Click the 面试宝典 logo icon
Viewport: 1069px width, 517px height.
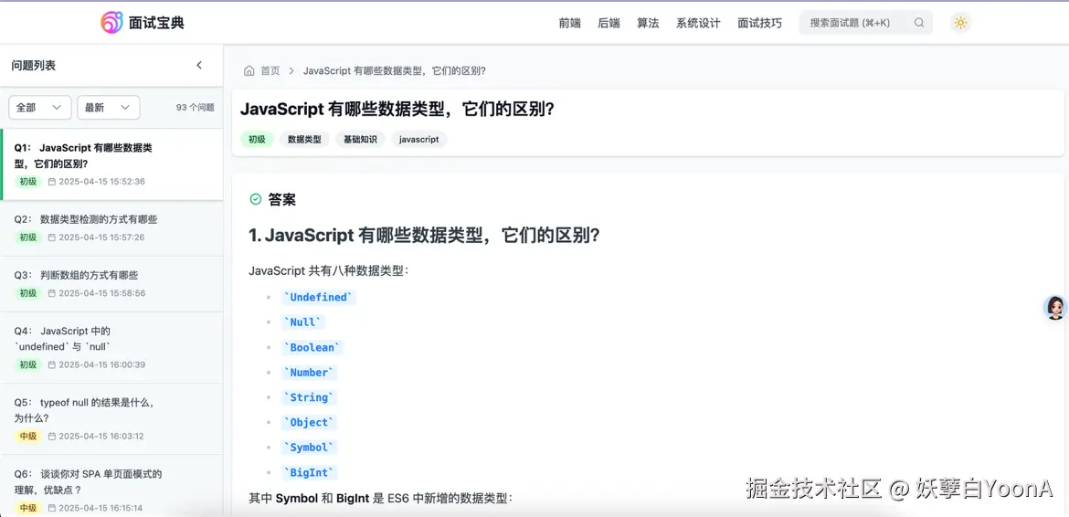(x=111, y=23)
